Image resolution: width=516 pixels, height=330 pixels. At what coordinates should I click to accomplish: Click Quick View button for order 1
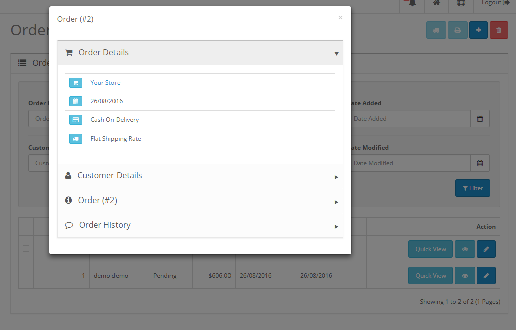pyautogui.click(x=430, y=276)
